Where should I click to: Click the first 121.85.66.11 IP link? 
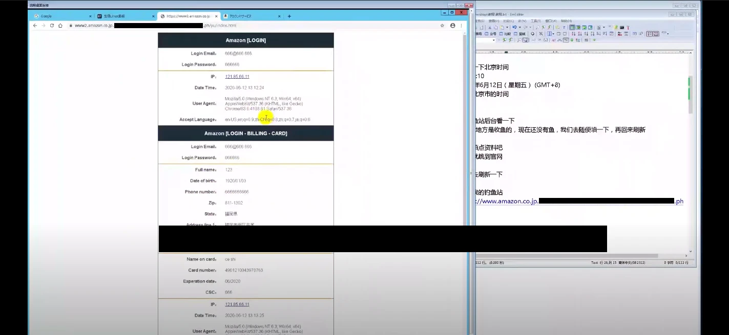237,77
